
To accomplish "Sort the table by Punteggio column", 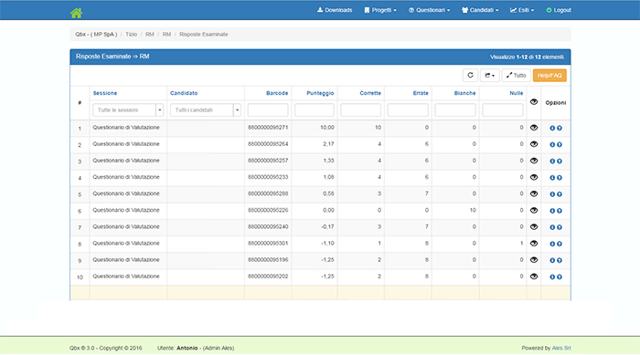I will click(x=320, y=93).
